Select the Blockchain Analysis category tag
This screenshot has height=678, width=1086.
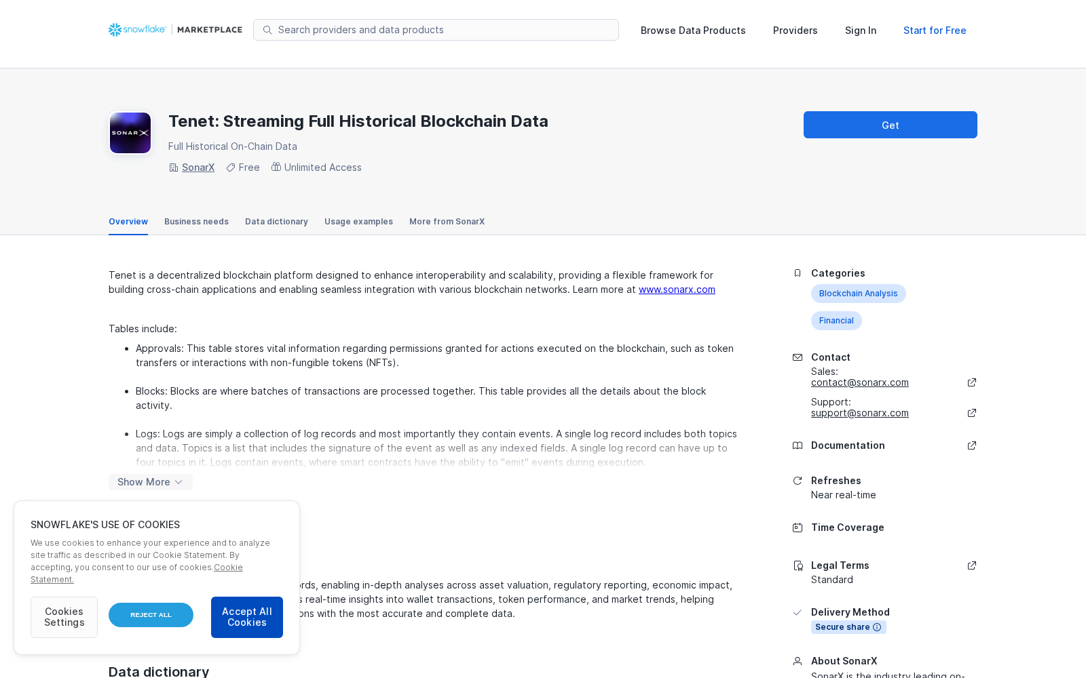point(859,294)
